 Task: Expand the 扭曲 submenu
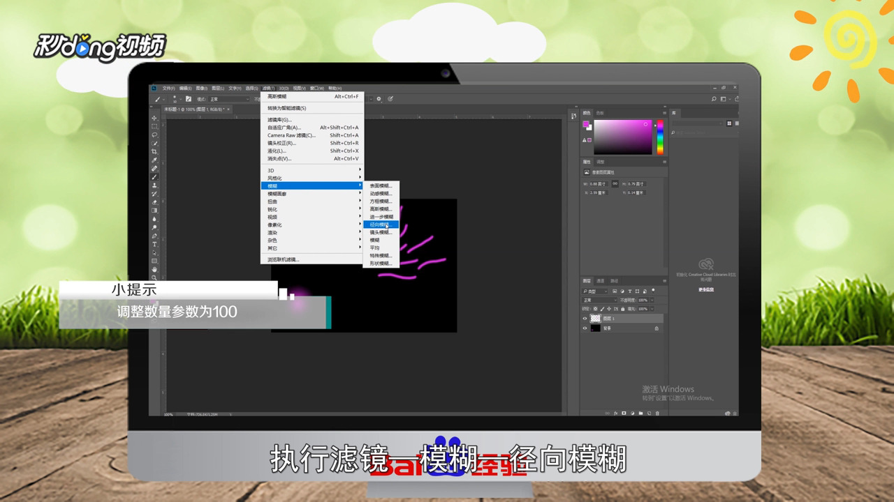tap(312, 201)
